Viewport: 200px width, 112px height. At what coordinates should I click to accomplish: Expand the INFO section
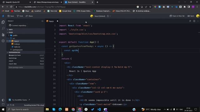coord(26,30)
